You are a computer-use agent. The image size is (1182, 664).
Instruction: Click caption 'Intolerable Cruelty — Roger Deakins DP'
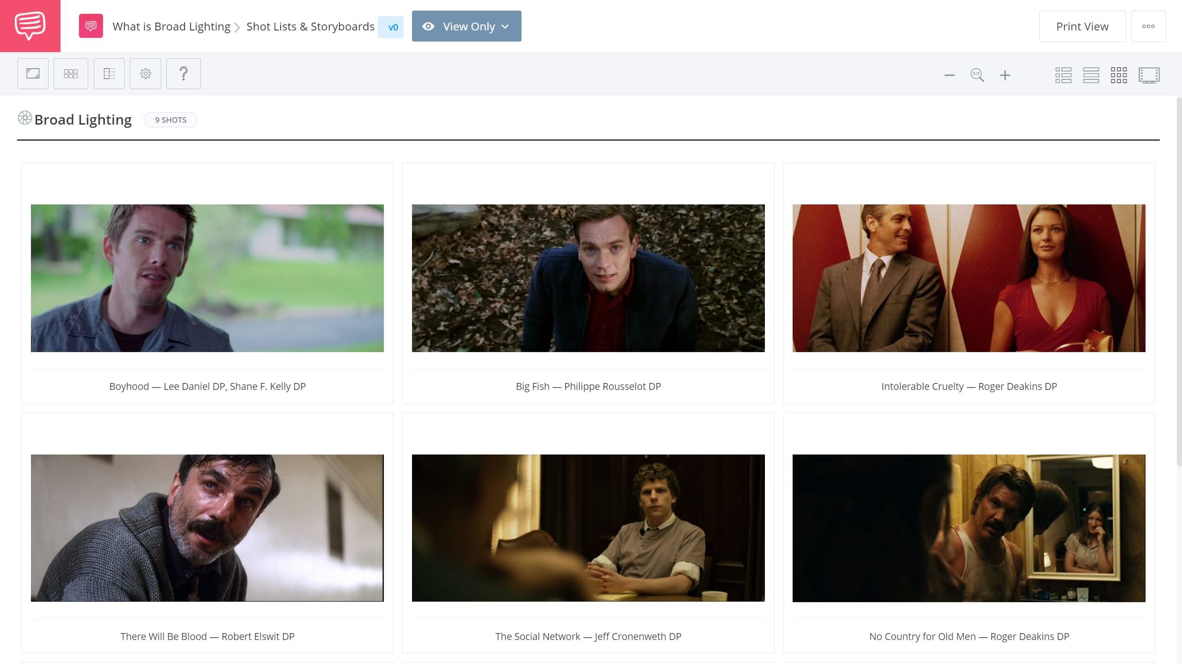click(x=969, y=386)
